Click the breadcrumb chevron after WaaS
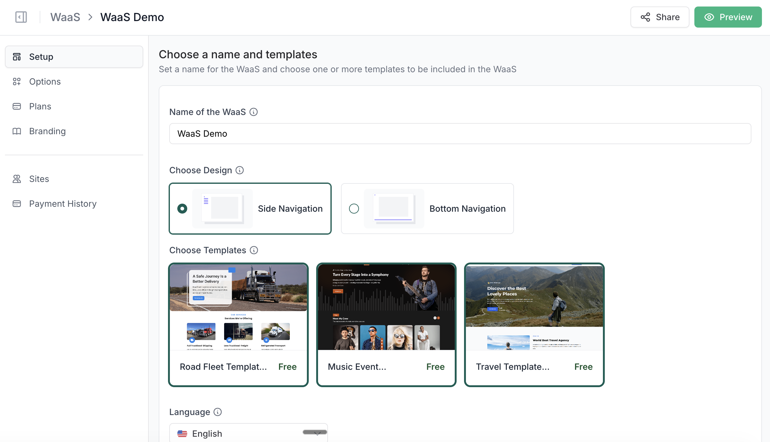Screen dimensions: 770x442 point(90,17)
